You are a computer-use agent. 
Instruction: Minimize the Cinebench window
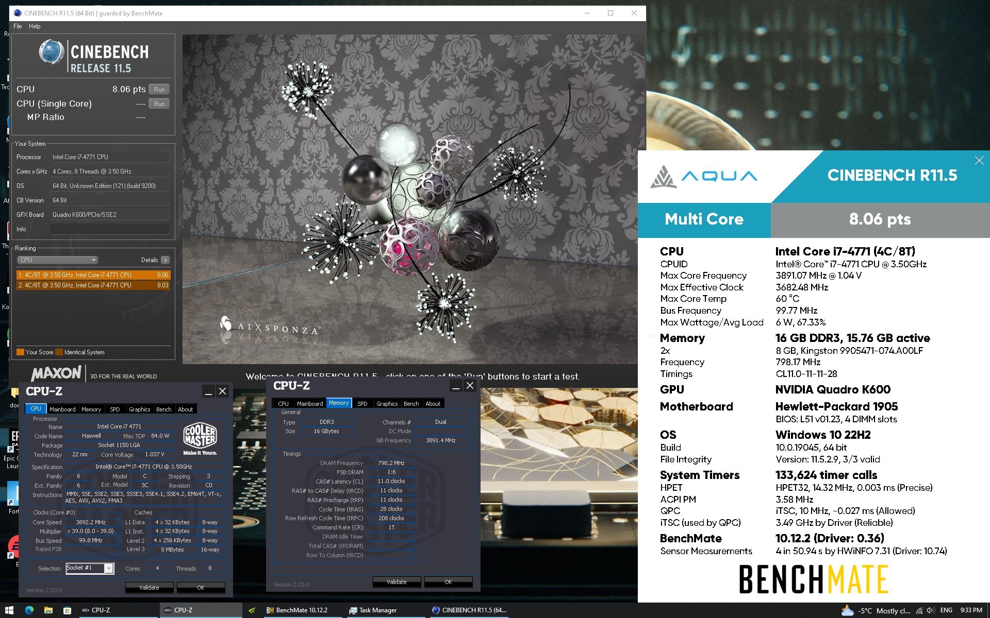[x=587, y=13]
